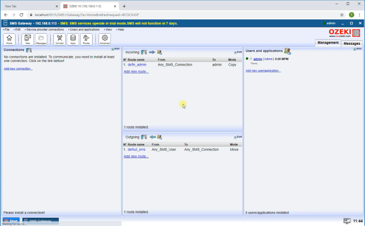Image resolution: width=365 pixels, height=226 pixels.
Task: Bookmark this page with the star icon
Action: (x=342, y=15)
